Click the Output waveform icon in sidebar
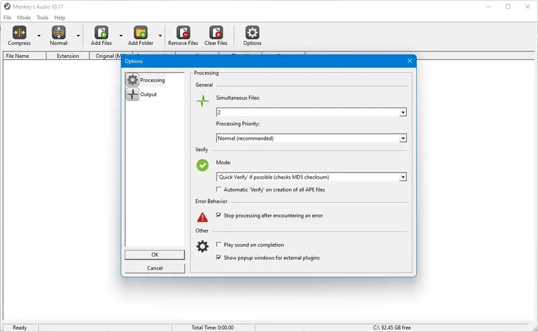The image size is (538, 332). pos(132,94)
